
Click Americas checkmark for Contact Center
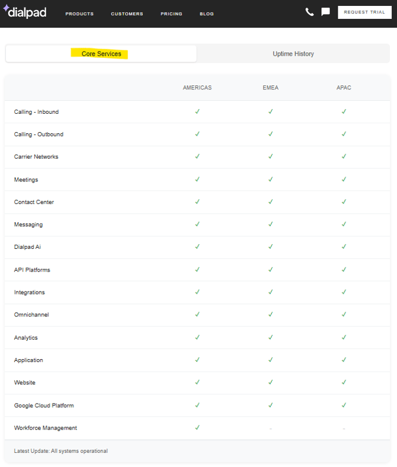click(197, 201)
